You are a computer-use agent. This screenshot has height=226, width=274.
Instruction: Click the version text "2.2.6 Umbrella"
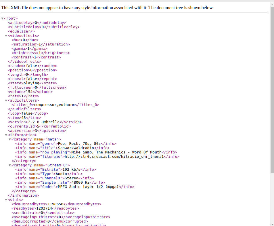(44, 122)
